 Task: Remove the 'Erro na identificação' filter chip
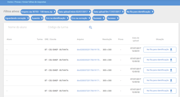(67, 18)
